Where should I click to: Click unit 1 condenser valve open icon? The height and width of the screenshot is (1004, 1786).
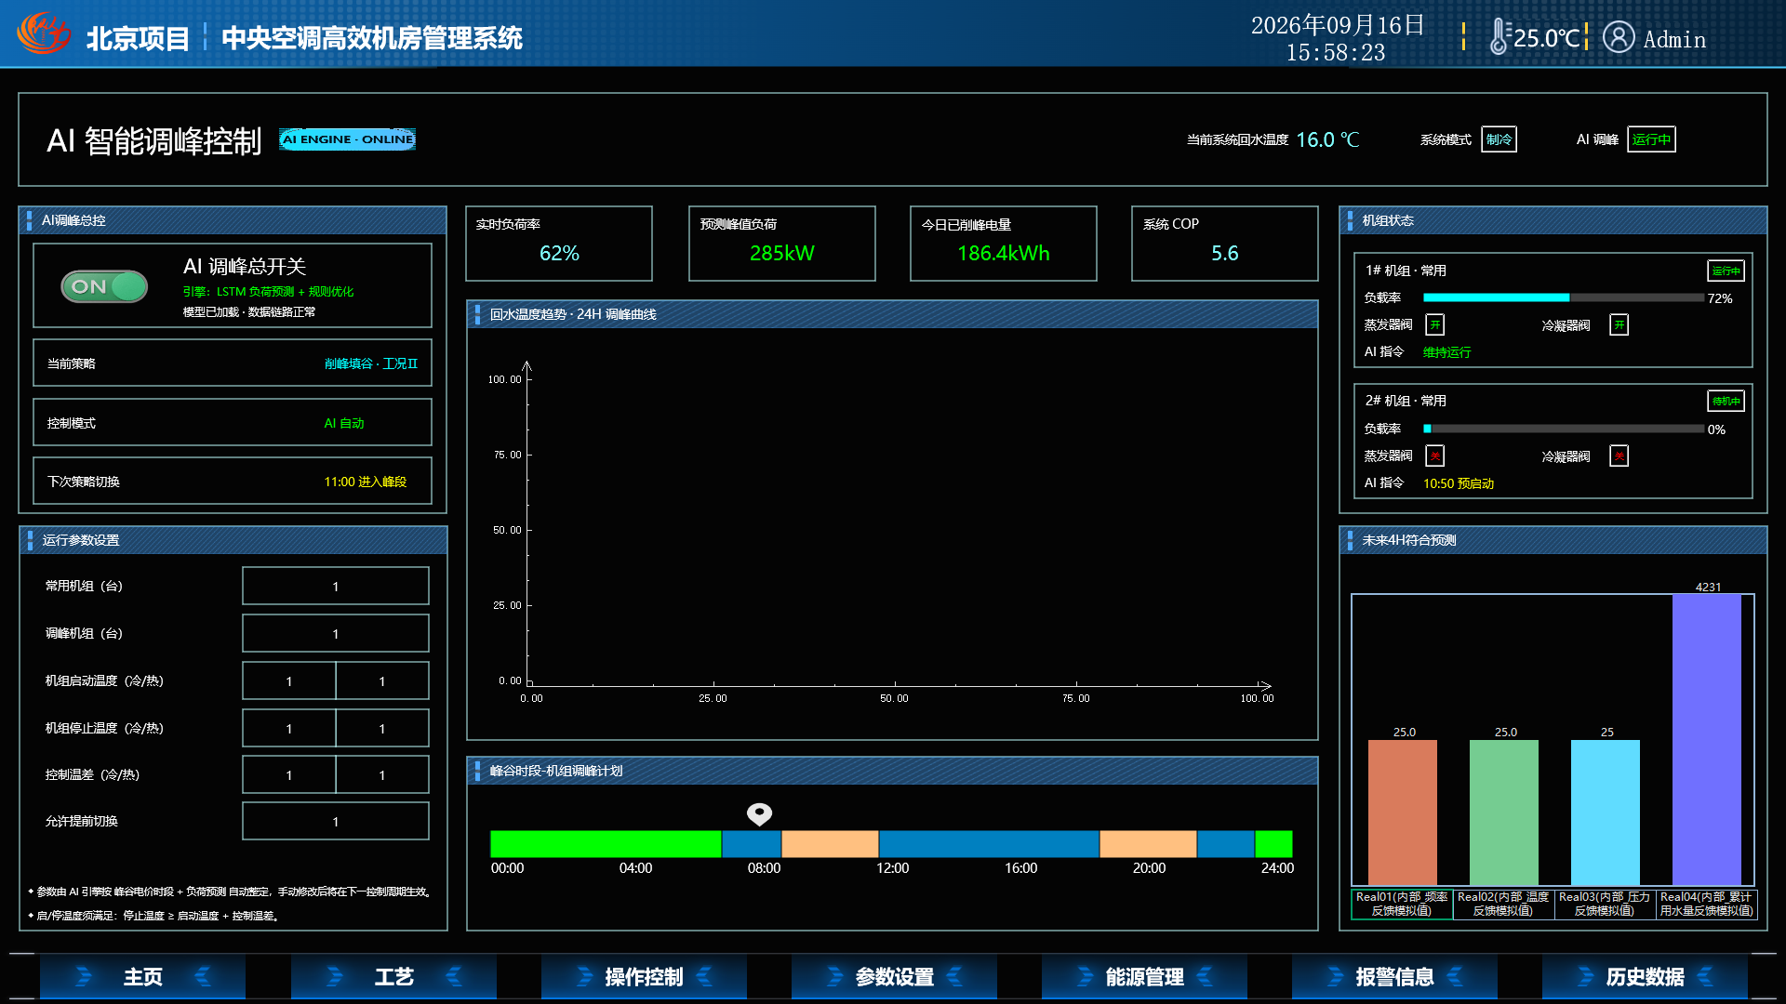pos(1619,324)
